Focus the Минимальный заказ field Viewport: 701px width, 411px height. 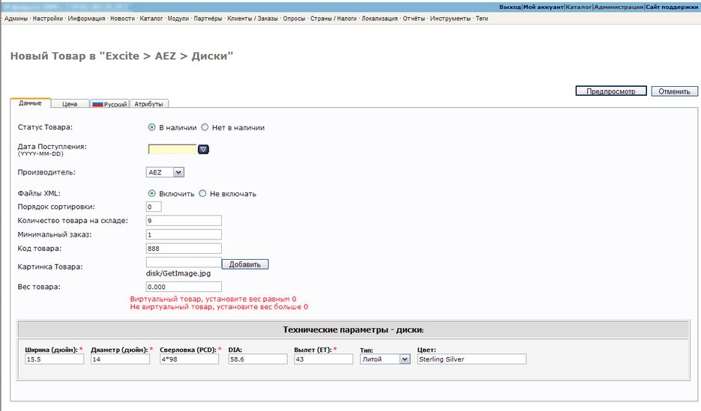184,234
